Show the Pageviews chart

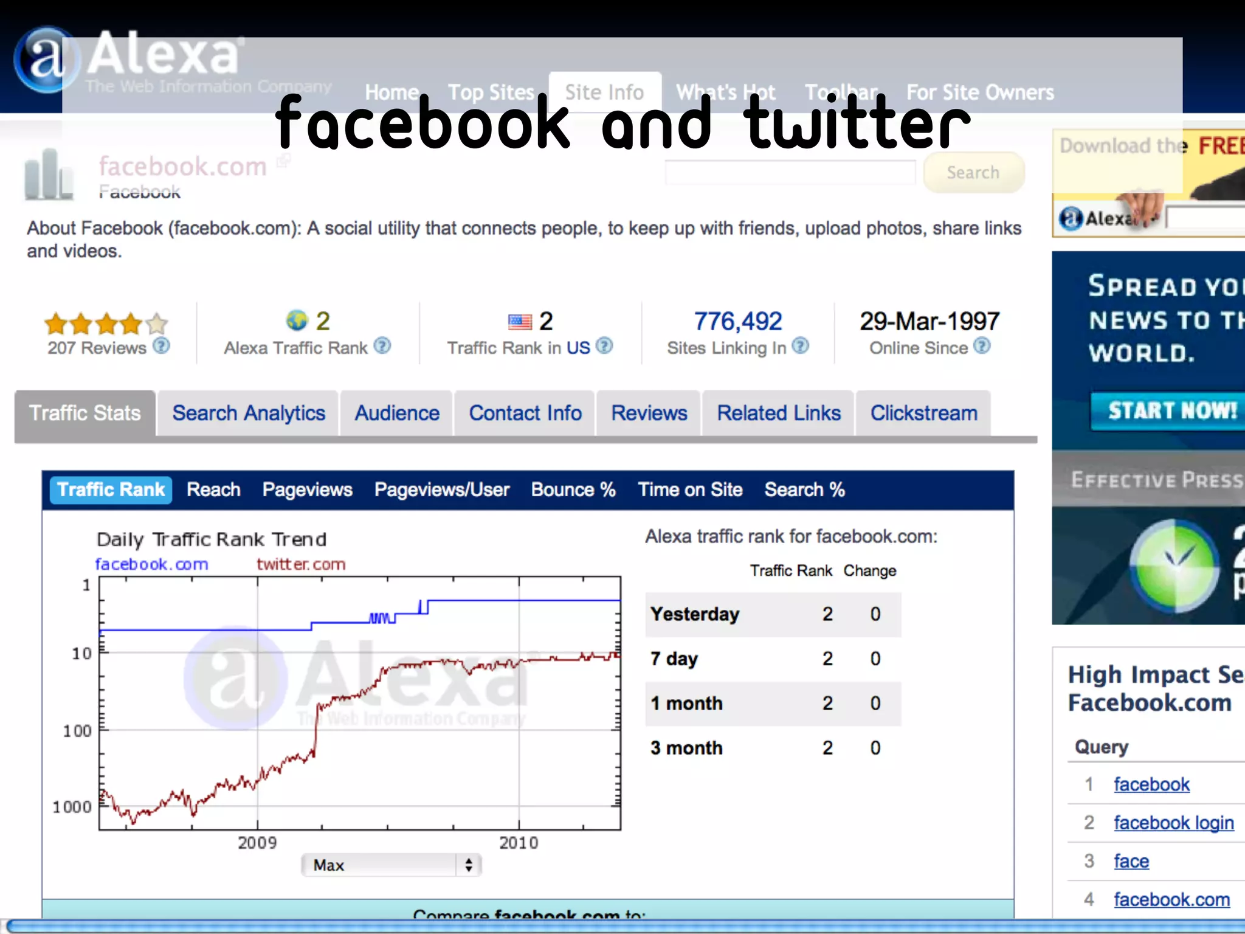coord(308,489)
